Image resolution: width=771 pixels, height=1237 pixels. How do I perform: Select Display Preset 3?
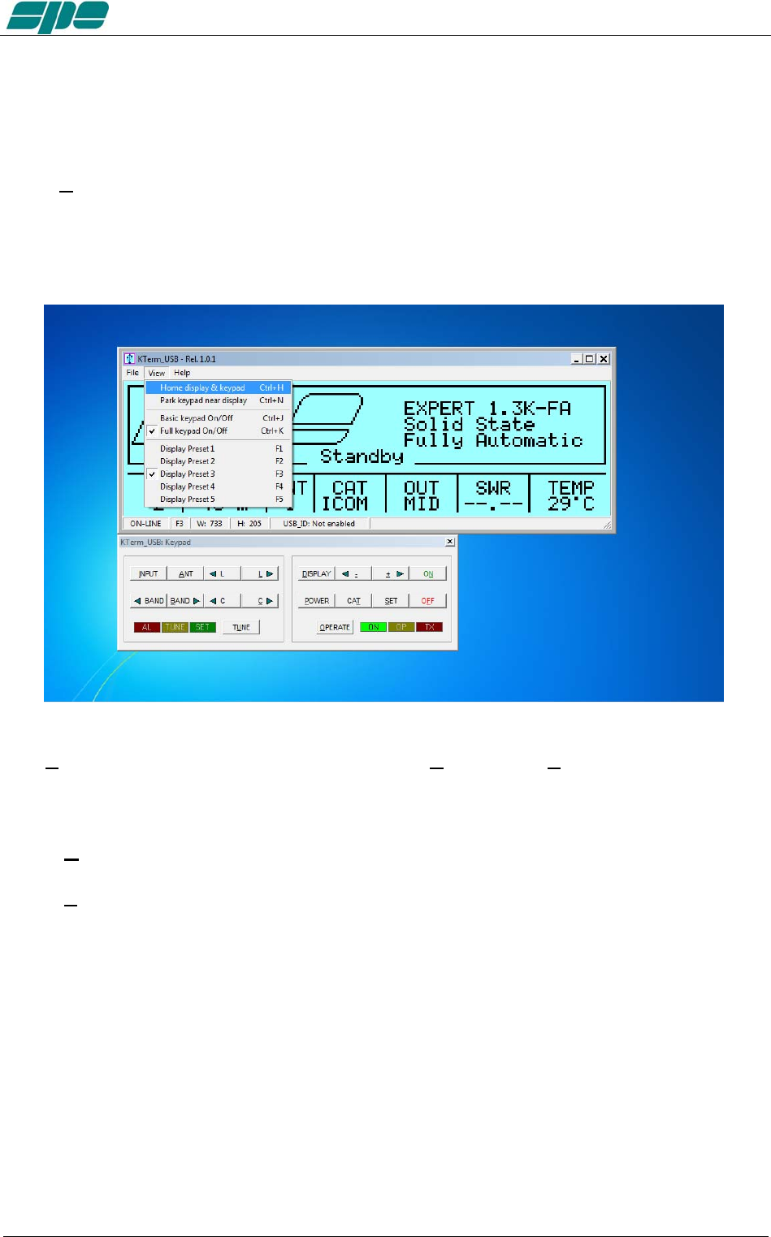[218, 474]
